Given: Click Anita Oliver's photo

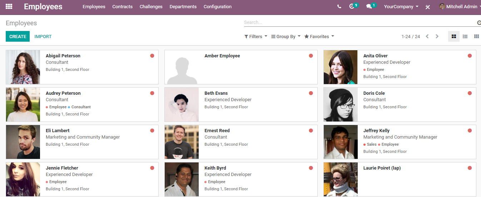Looking at the screenshot, I should click(x=341, y=67).
